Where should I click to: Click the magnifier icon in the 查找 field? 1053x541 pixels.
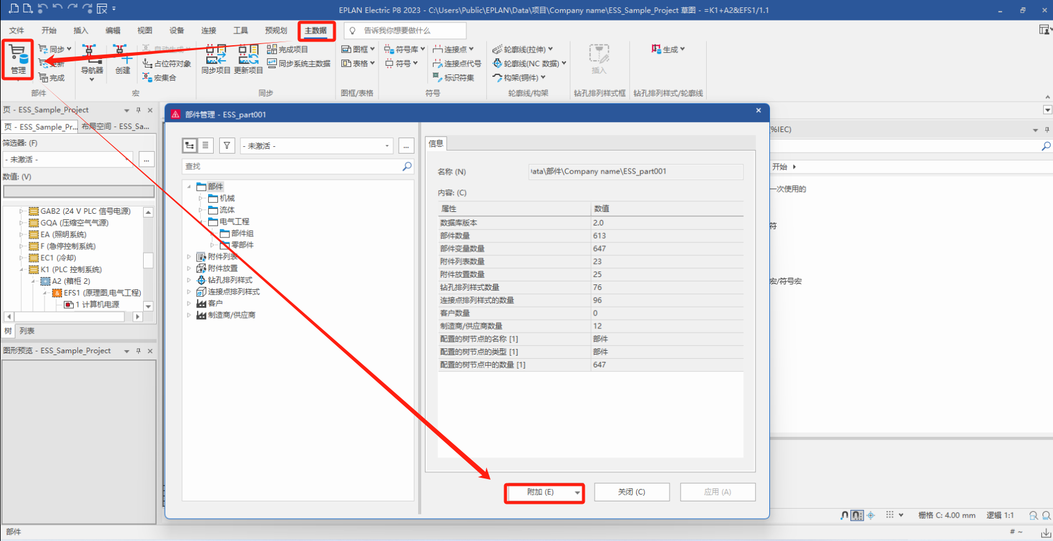click(407, 166)
